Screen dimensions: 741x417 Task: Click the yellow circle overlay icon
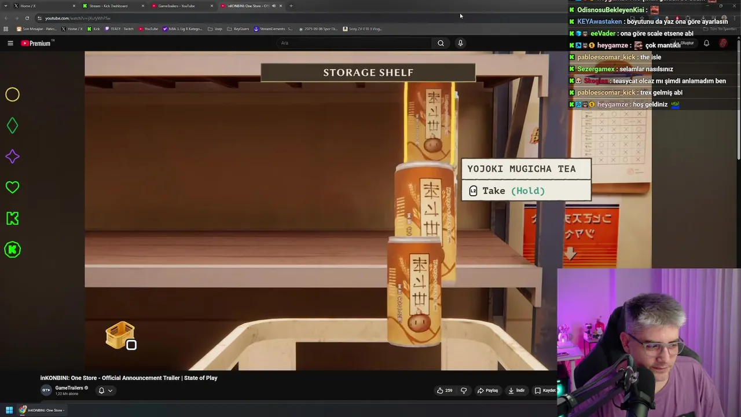(12, 94)
